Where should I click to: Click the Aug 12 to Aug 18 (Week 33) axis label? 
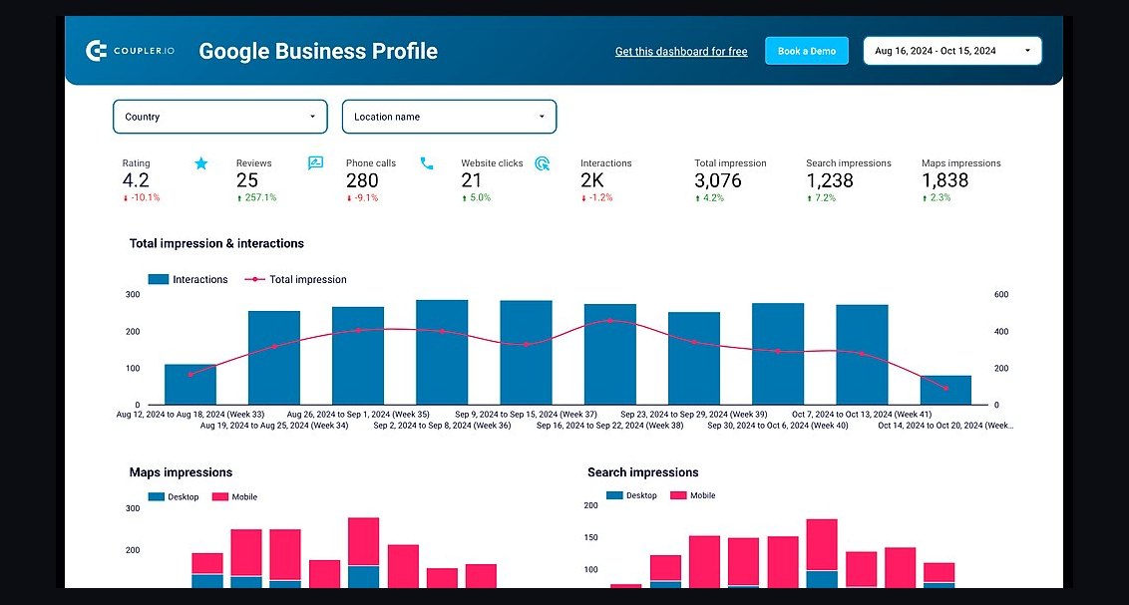tap(190, 415)
